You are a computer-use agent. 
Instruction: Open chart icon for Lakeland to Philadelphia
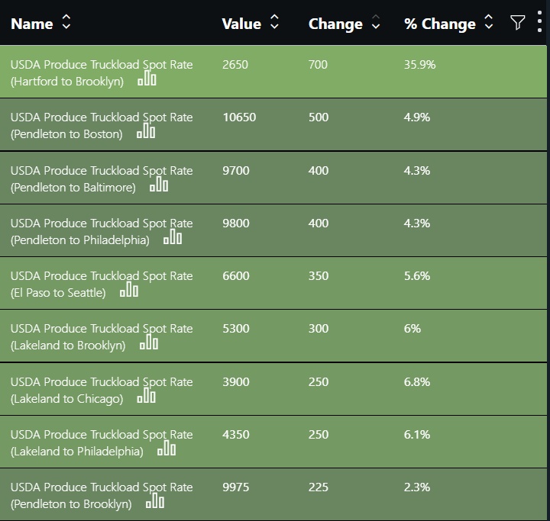pos(167,448)
